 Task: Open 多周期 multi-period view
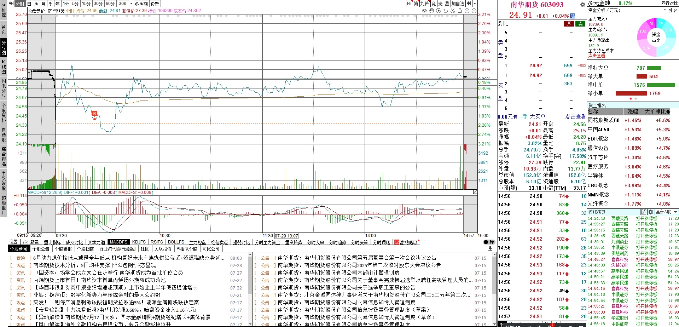(x=141, y=4)
